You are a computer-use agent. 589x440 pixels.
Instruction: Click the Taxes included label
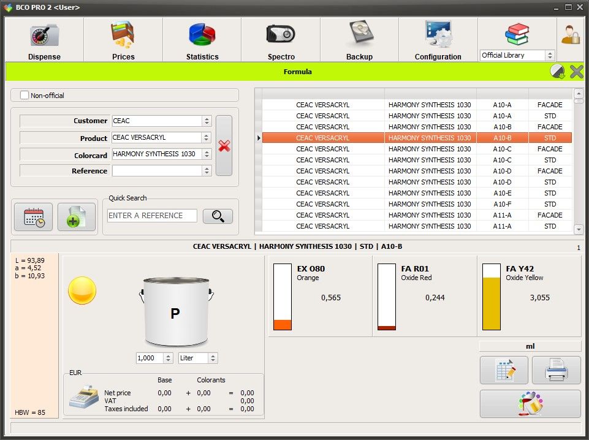tap(126, 409)
